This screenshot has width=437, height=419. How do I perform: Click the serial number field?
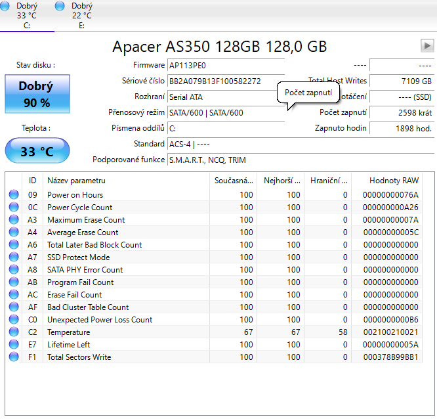[226, 81]
